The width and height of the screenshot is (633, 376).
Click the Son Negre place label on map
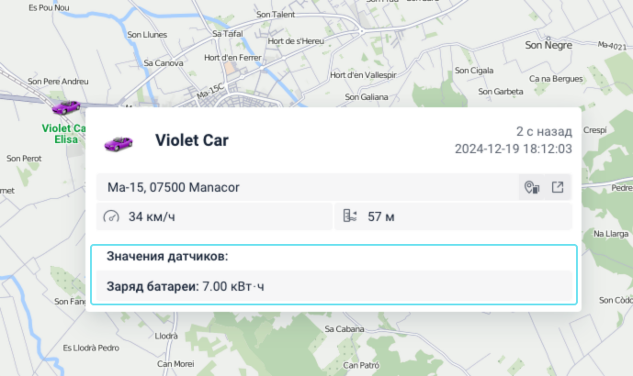pos(548,44)
